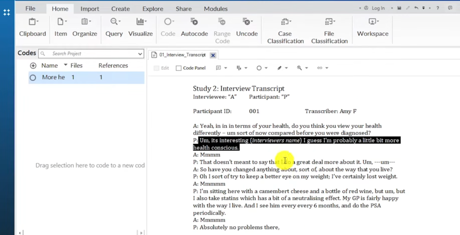Click the Name column header

(49, 65)
